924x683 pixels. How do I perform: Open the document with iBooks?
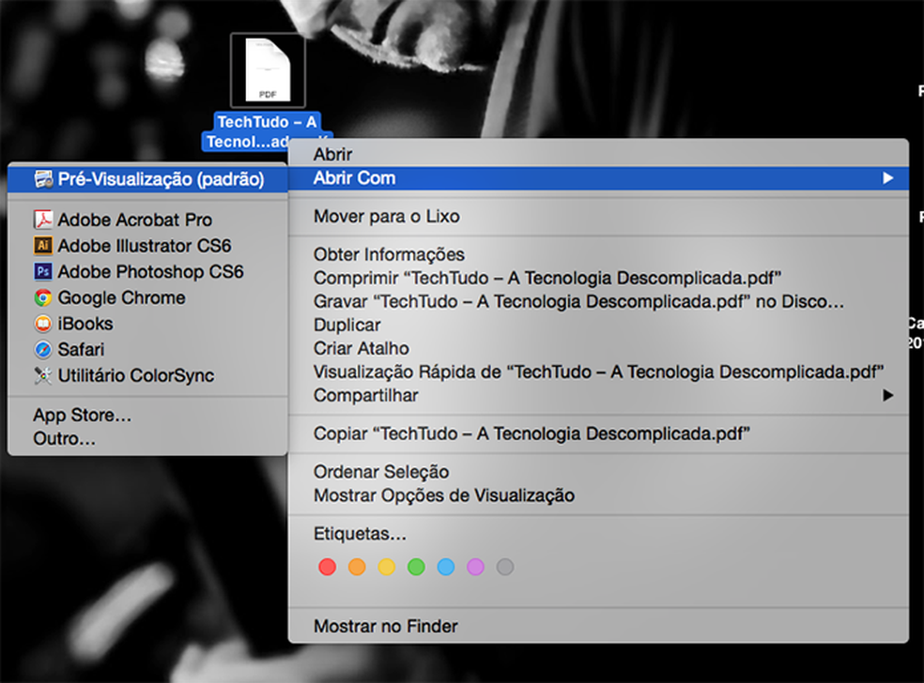(x=89, y=324)
